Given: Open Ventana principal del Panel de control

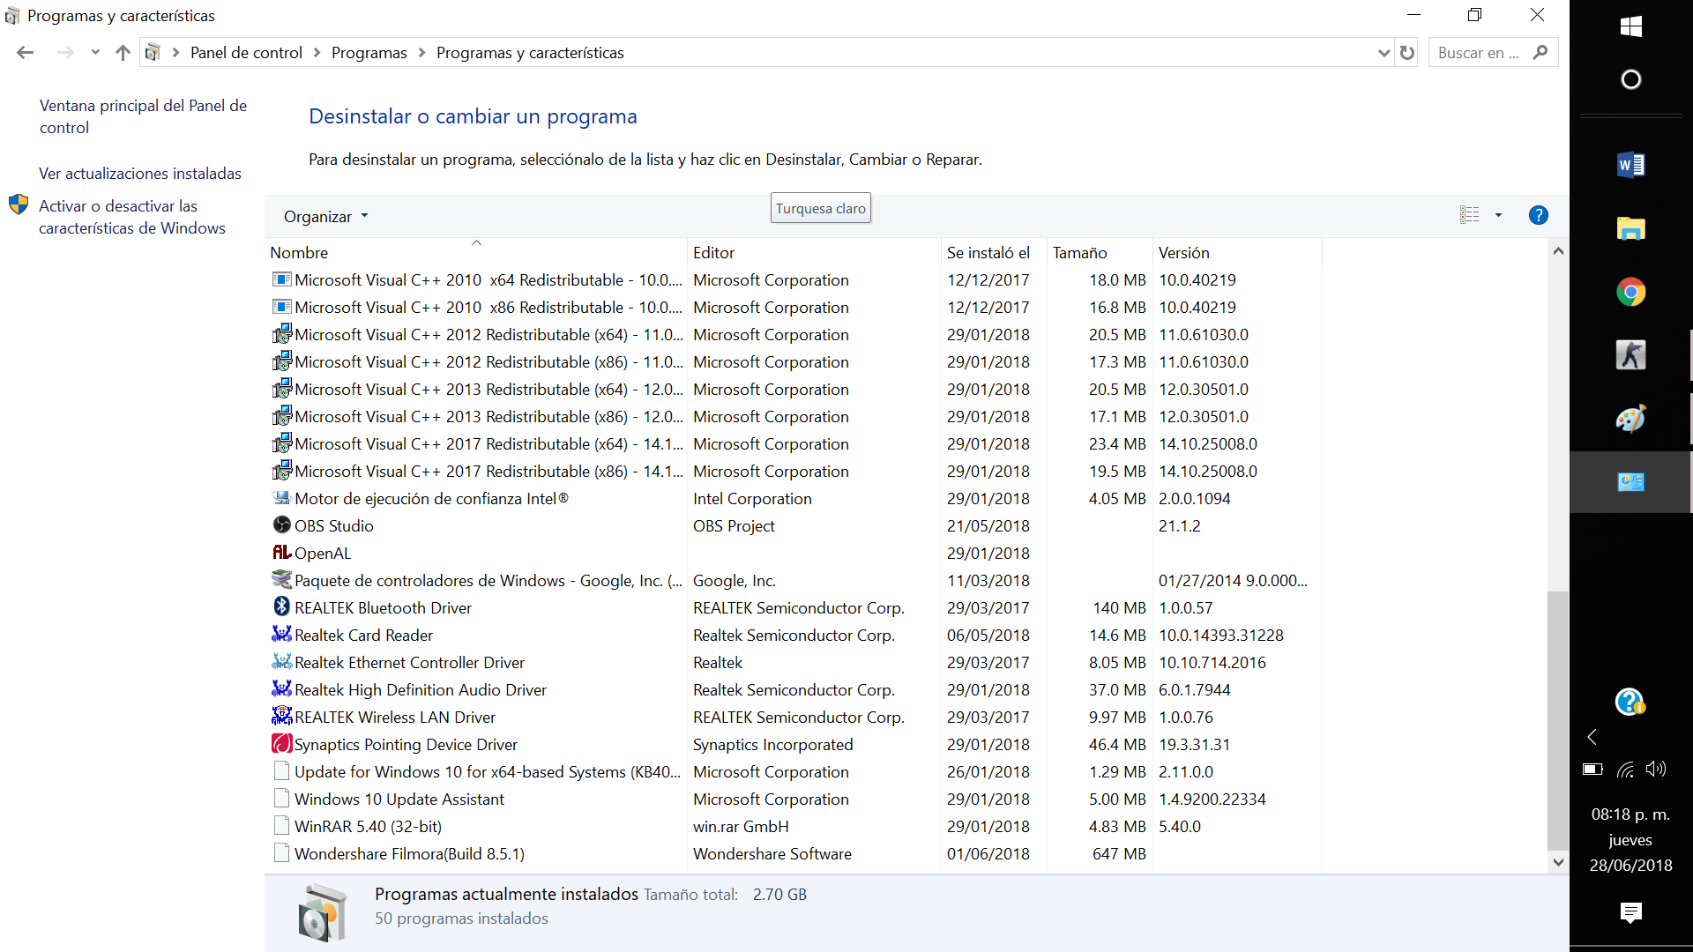Looking at the screenshot, I should [x=143, y=116].
